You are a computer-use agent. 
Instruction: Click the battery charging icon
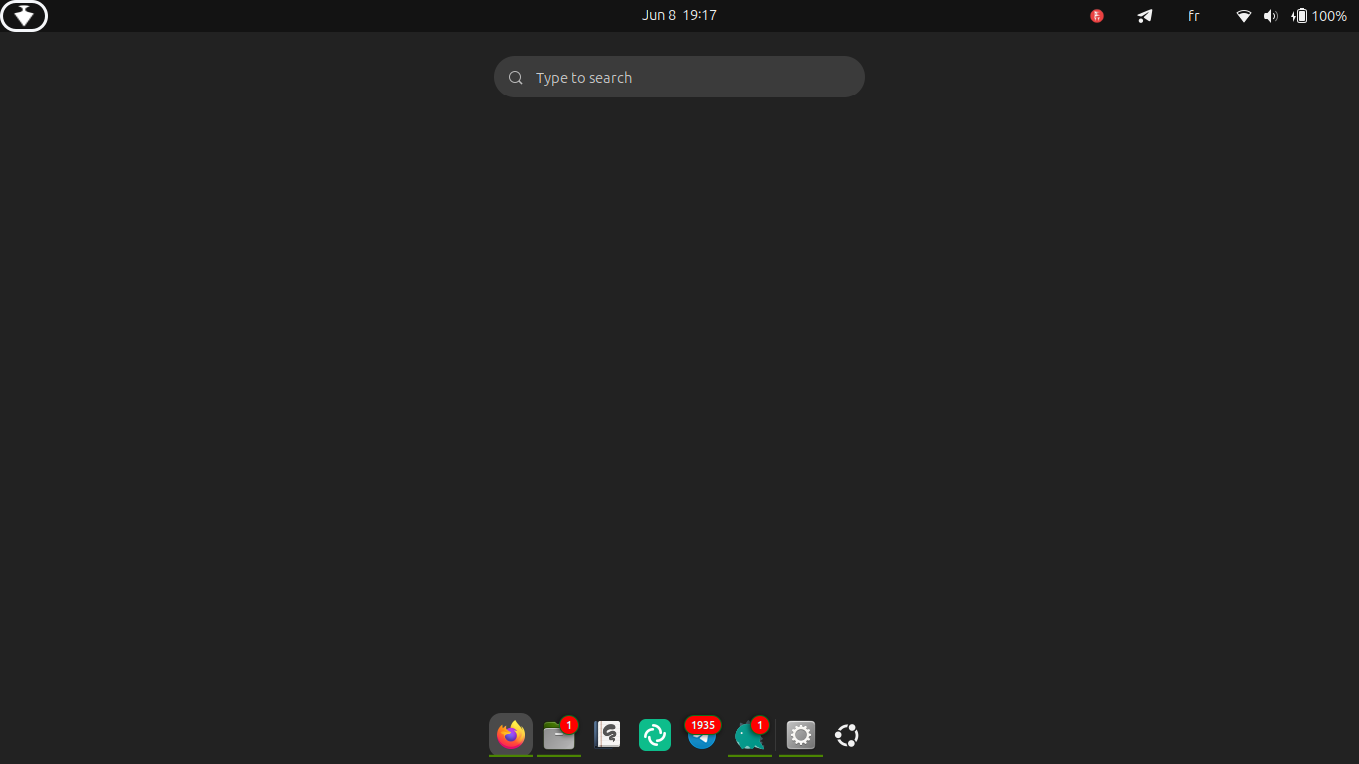click(x=1299, y=16)
